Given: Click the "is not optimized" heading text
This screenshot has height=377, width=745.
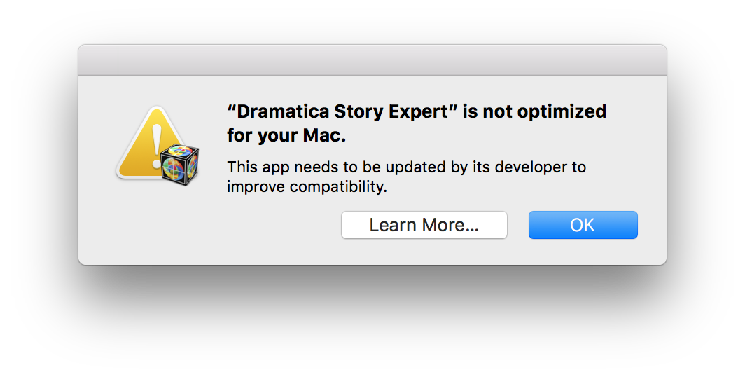Looking at the screenshot, I should pos(534,111).
